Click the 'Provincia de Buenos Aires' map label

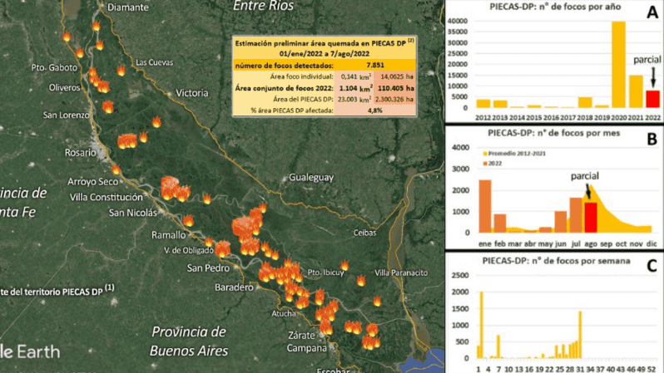click(x=190, y=341)
